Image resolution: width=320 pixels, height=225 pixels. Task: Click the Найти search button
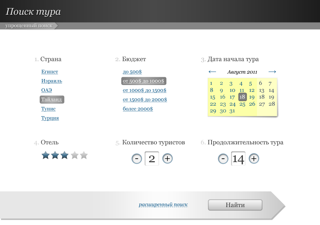point(235,205)
